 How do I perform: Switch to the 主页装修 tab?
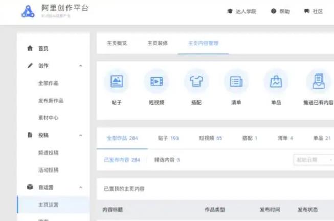(158, 43)
